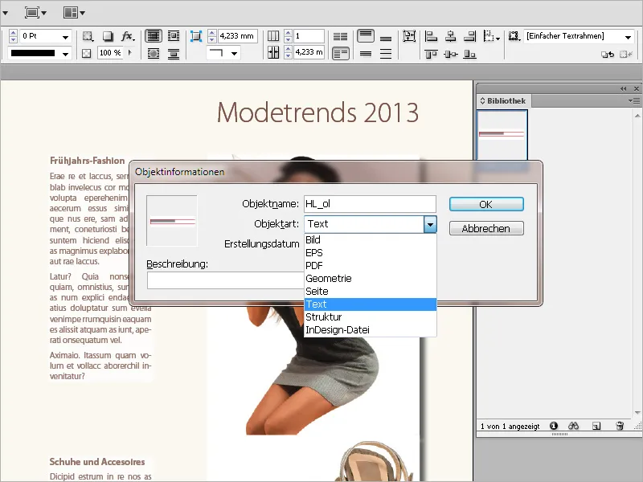Open the corner shape dropdown
Image resolution: width=643 pixels, height=482 pixels.
tap(234, 53)
